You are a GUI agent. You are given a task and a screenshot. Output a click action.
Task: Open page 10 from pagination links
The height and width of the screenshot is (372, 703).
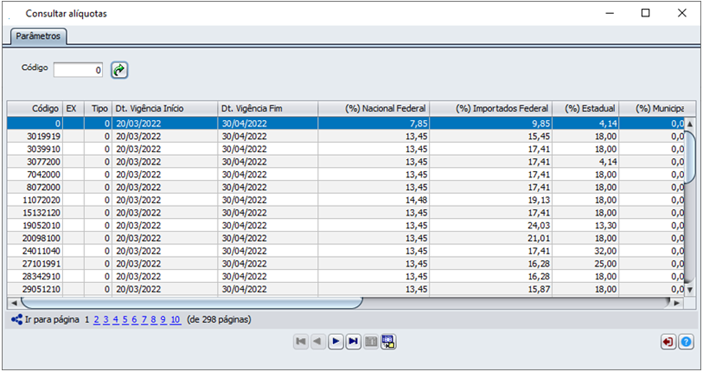click(175, 320)
